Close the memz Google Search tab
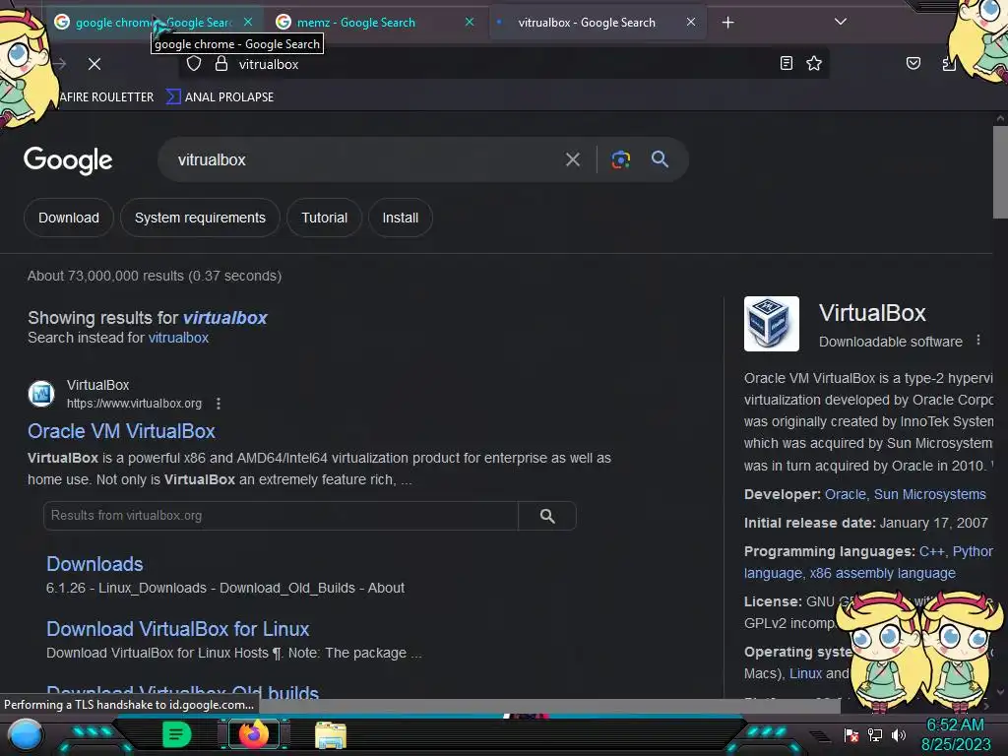 coord(470,22)
